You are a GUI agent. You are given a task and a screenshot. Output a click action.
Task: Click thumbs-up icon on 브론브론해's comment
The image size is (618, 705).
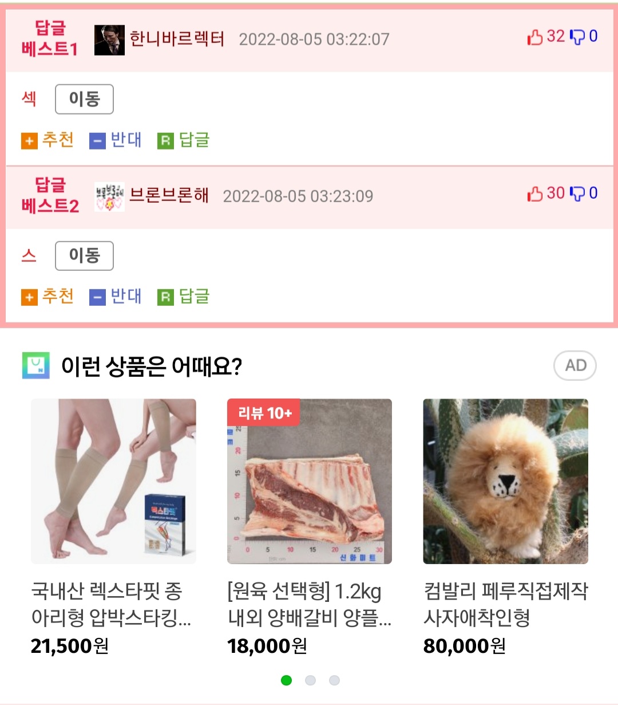pyautogui.click(x=534, y=194)
